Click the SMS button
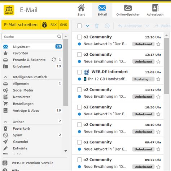 coord(63,25)
